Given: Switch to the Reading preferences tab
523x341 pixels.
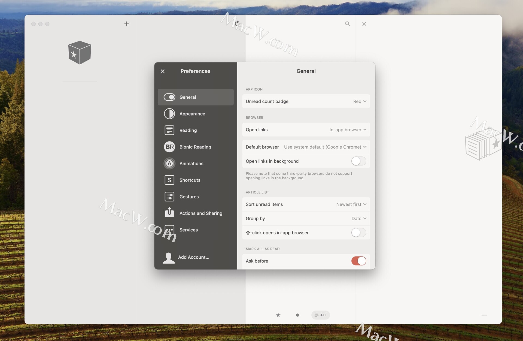Looking at the screenshot, I should tap(196, 130).
